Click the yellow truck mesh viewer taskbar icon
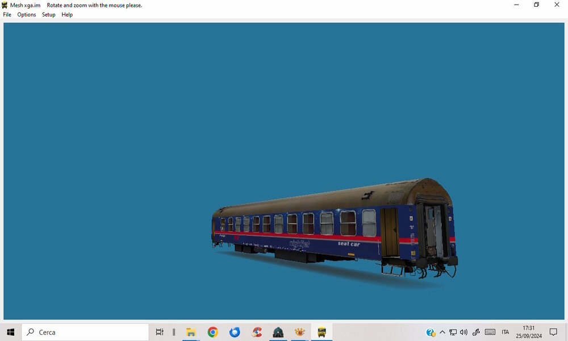 (321, 332)
